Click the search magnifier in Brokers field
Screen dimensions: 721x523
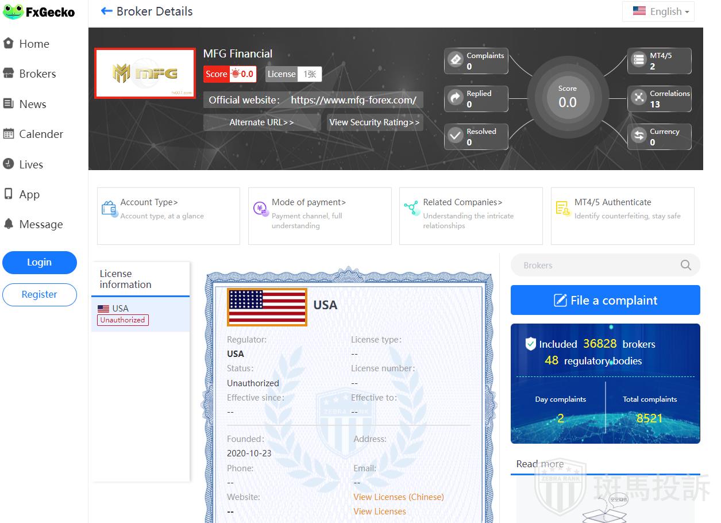[685, 265]
